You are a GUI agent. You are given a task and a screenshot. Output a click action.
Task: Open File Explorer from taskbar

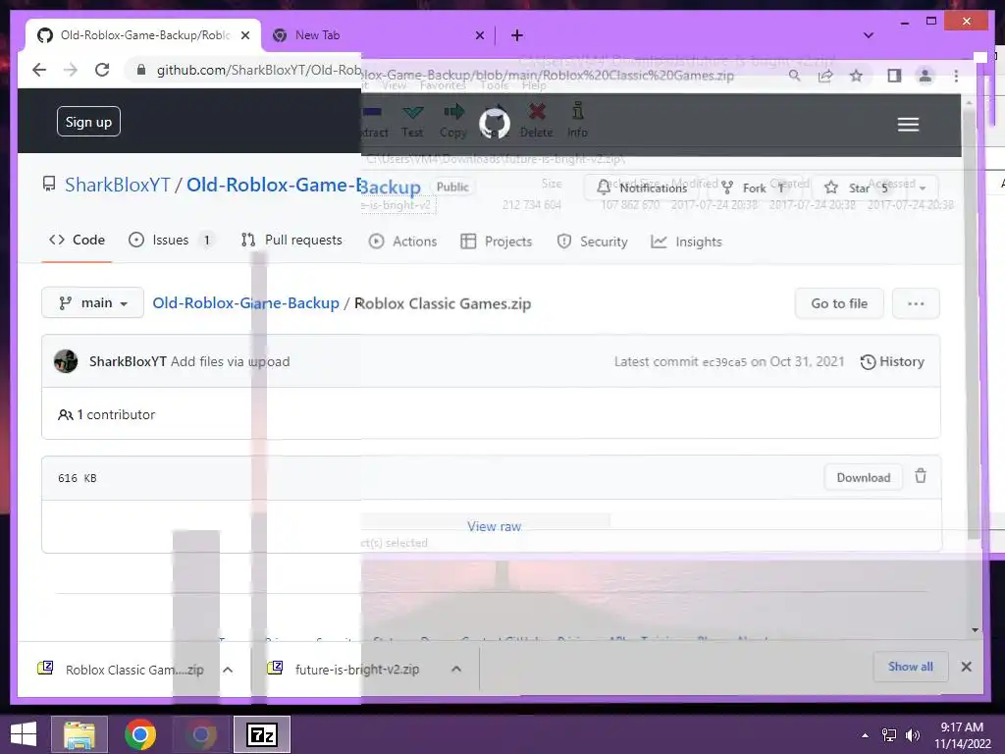click(x=79, y=734)
